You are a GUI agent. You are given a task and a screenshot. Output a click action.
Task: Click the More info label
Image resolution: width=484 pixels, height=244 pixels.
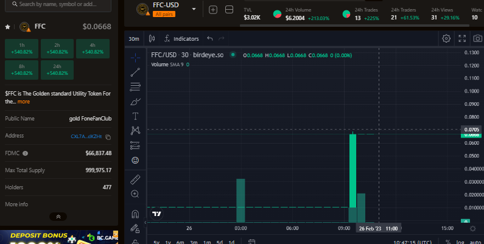click(x=16, y=204)
